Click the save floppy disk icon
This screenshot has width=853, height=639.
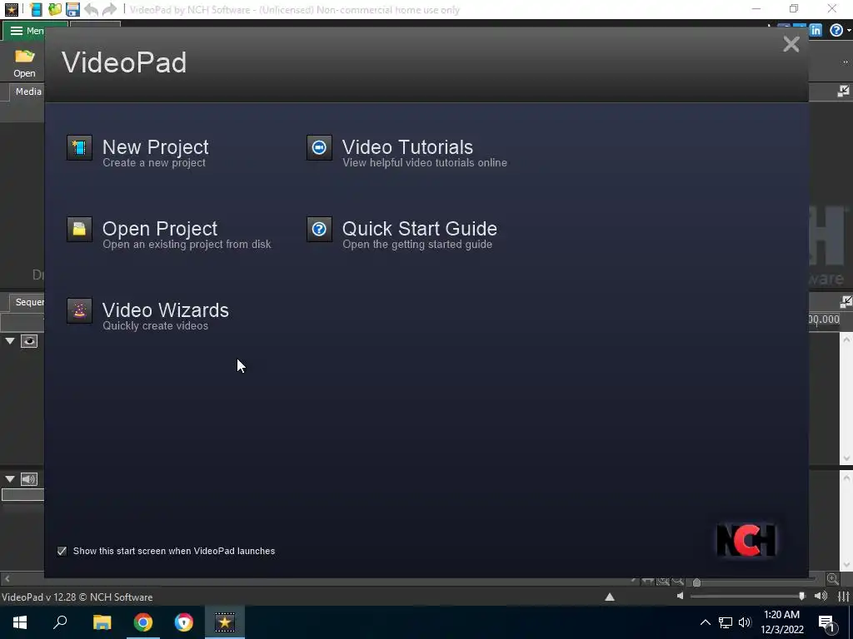[72, 9]
